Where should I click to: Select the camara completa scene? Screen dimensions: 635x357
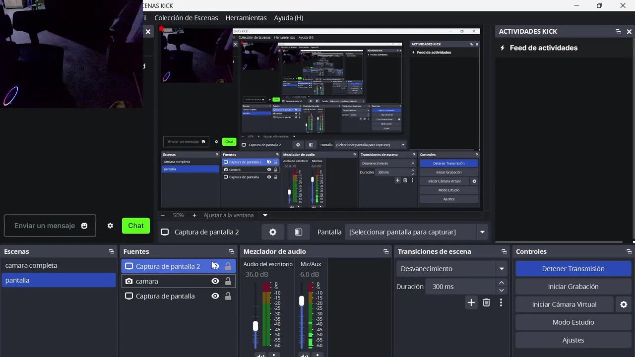pos(59,265)
